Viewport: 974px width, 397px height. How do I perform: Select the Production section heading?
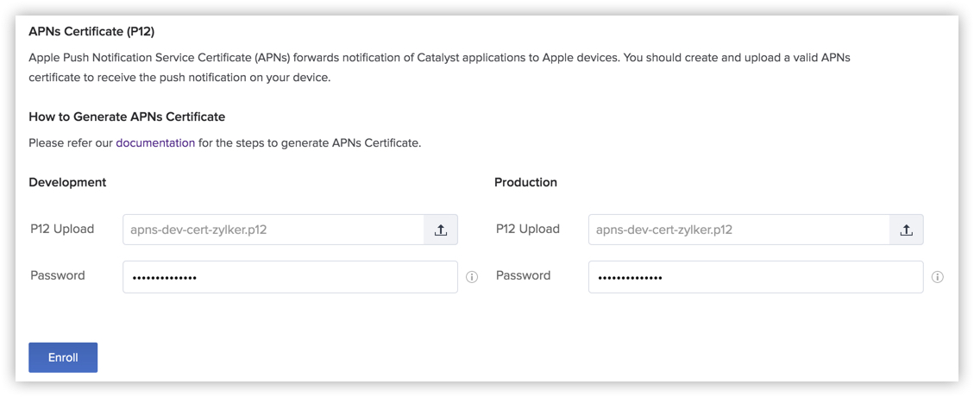525,182
